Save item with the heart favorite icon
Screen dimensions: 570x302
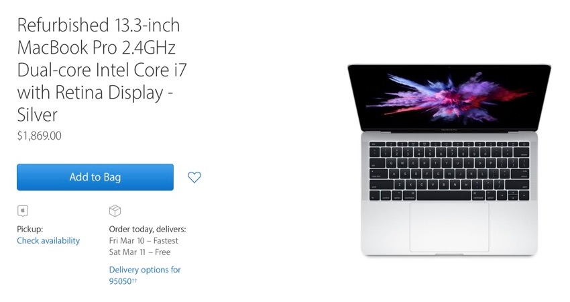(194, 177)
